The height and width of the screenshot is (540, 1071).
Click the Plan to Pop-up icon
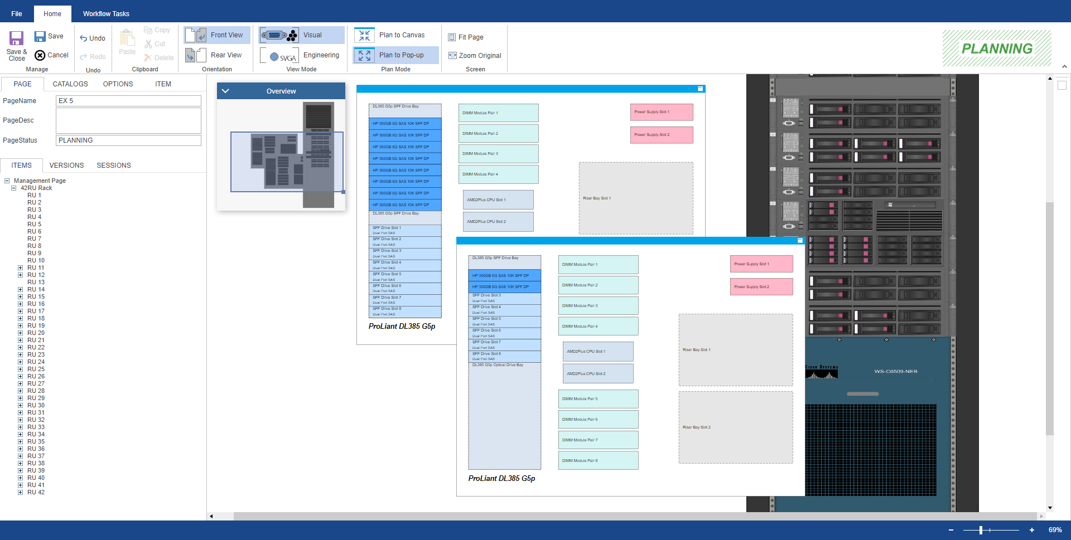pyautogui.click(x=364, y=55)
